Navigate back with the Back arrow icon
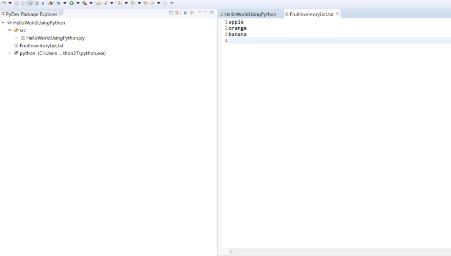451x256 pixels. [152, 3]
